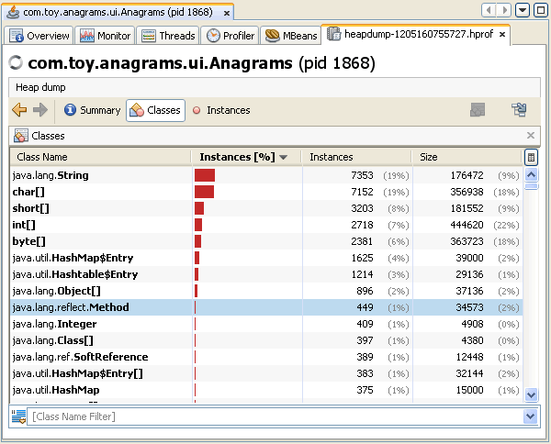Open the Class Name Filter dropdown arrow
Viewport: 551px width, 444px height.
point(530,416)
